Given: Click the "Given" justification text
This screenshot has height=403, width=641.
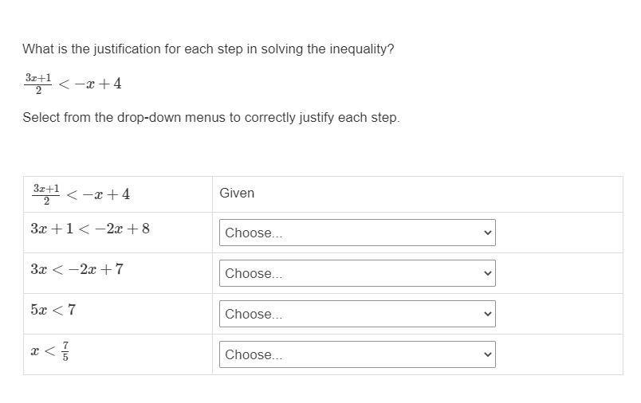Looking at the screenshot, I should (237, 194).
